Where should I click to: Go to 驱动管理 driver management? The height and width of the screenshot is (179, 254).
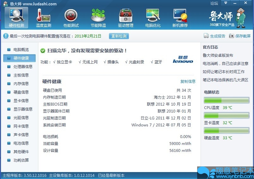pyautogui.click(x=125, y=18)
